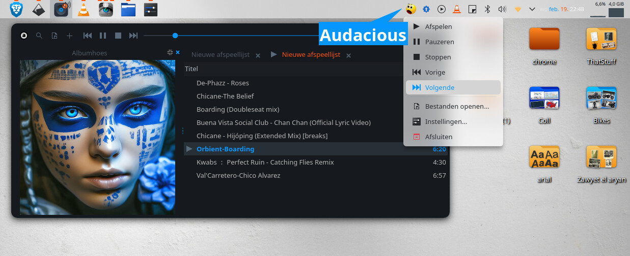Close the Albumhoes panel
Image resolution: width=630 pixels, height=256 pixels.
tap(178, 52)
